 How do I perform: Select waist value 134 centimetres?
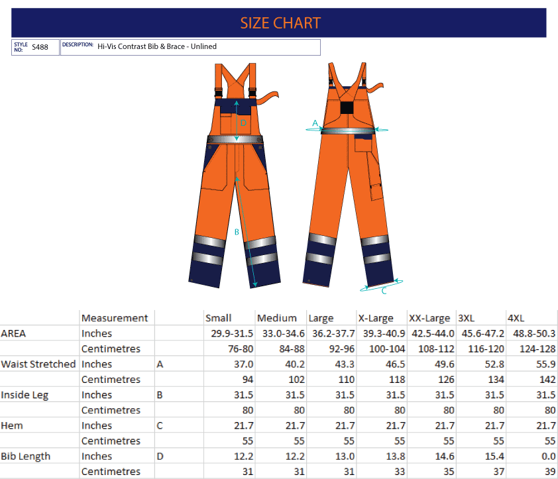496,380
